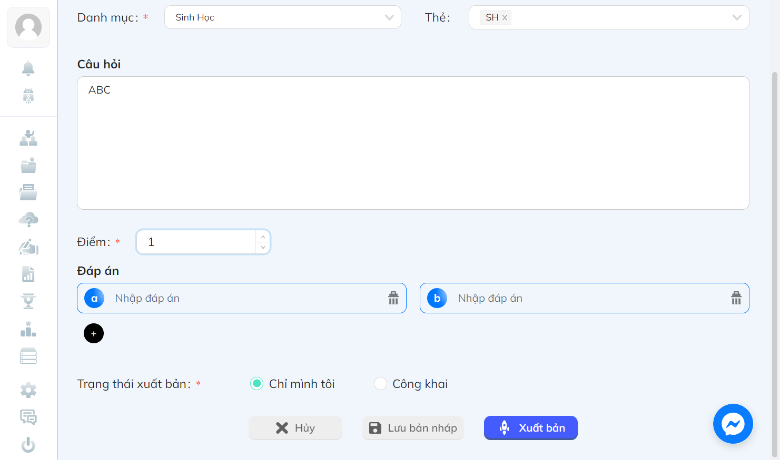
Task: Open the settings gear icon
Action: click(x=28, y=390)
